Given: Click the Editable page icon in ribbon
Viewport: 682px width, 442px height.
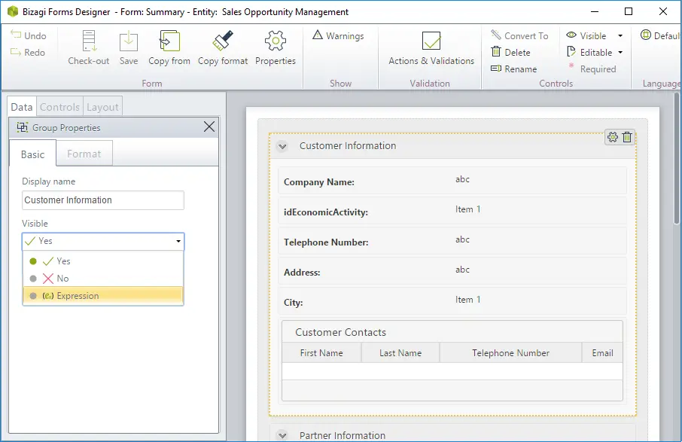Looking at the screenshot, I should pos(571,52).
